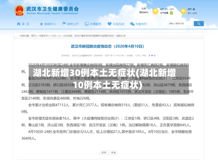The image size is (218, 160).
Task: Click the 关闭 close button
Action: tap(113, 153)
